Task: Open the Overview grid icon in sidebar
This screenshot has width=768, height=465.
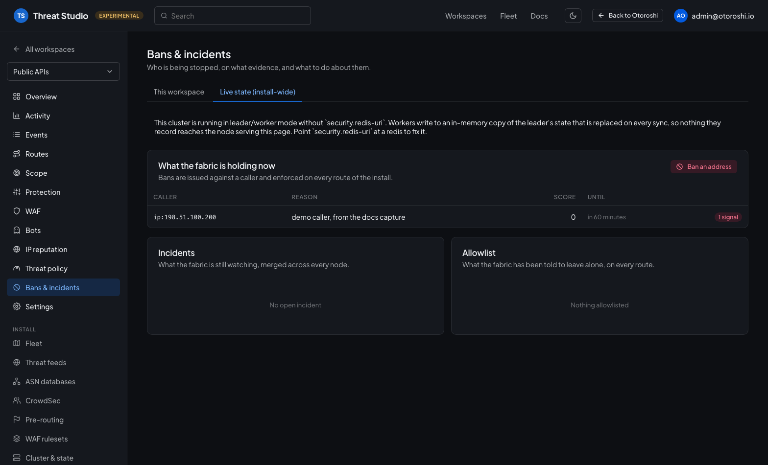Action: (17, 96)
